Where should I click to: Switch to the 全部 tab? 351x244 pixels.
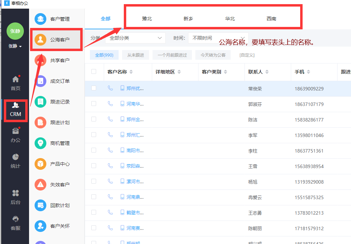[x=105, y=19]
